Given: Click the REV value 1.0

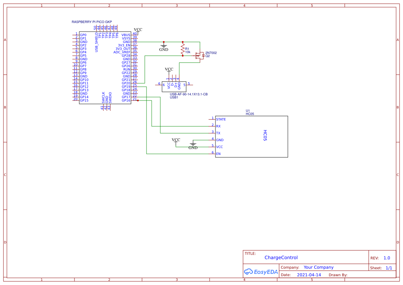Looking at the screenshot, I should [x=387, y=258].
